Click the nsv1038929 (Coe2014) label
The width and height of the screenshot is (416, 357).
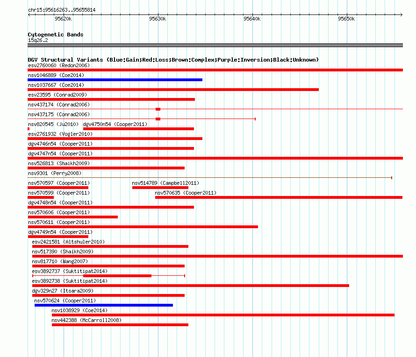[79, 310]
